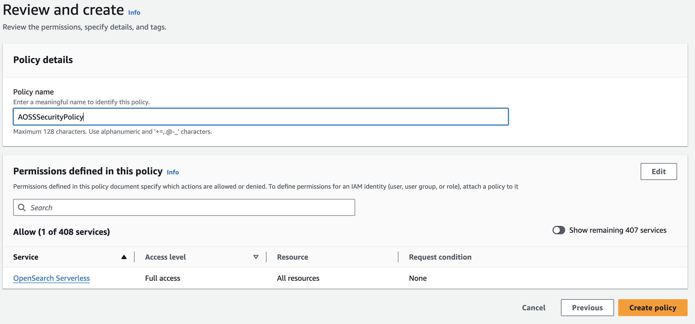Click the Show remaining 407 services label
The width and height of the screenshot is (695, 324).
tap(618, 230)
